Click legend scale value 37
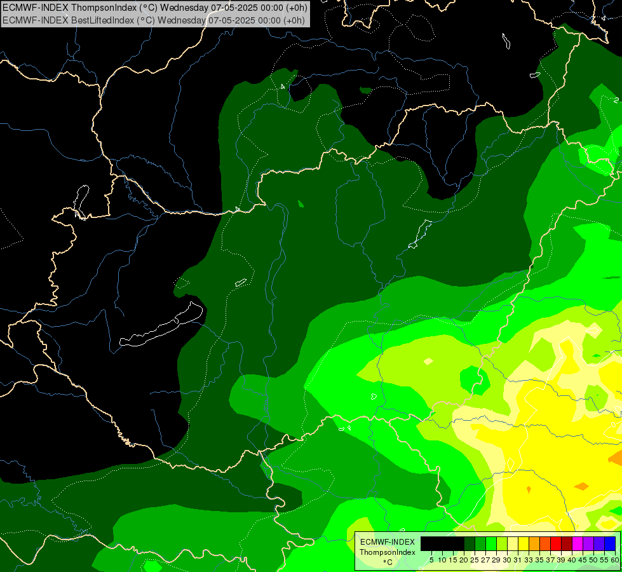Screen dimensions: 622x572 (550, 560)
